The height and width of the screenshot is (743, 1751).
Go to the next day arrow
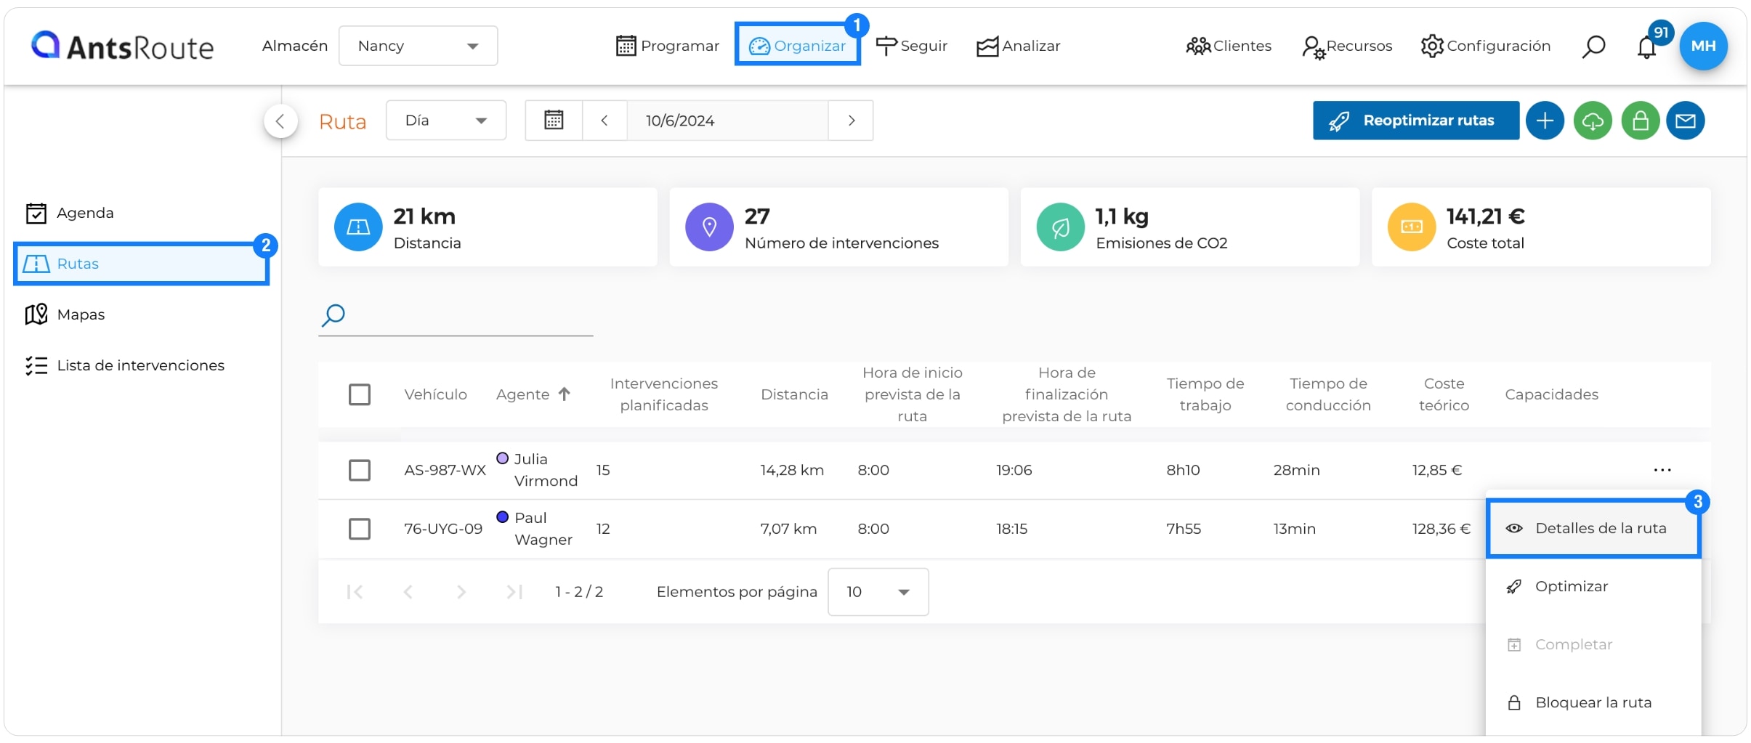(851, 121)
